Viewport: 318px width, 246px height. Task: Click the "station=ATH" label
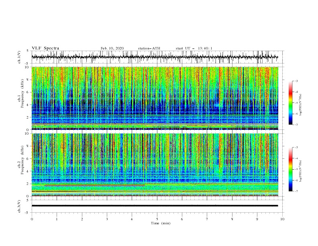coord(149,48)
